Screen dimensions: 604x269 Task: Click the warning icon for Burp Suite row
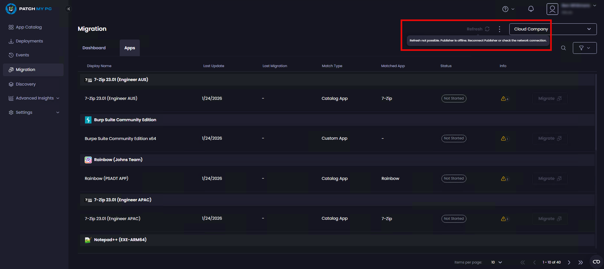coord(504,138)
